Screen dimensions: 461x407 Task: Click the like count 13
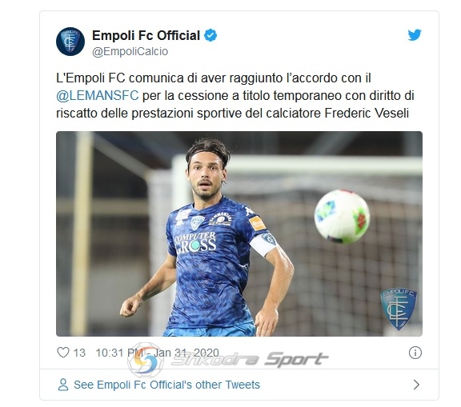(79, 353)
